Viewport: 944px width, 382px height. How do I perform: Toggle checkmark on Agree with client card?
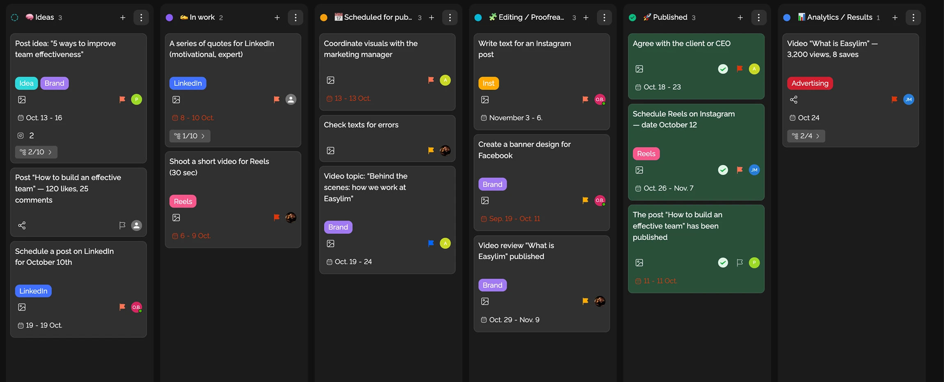[723, 69]
